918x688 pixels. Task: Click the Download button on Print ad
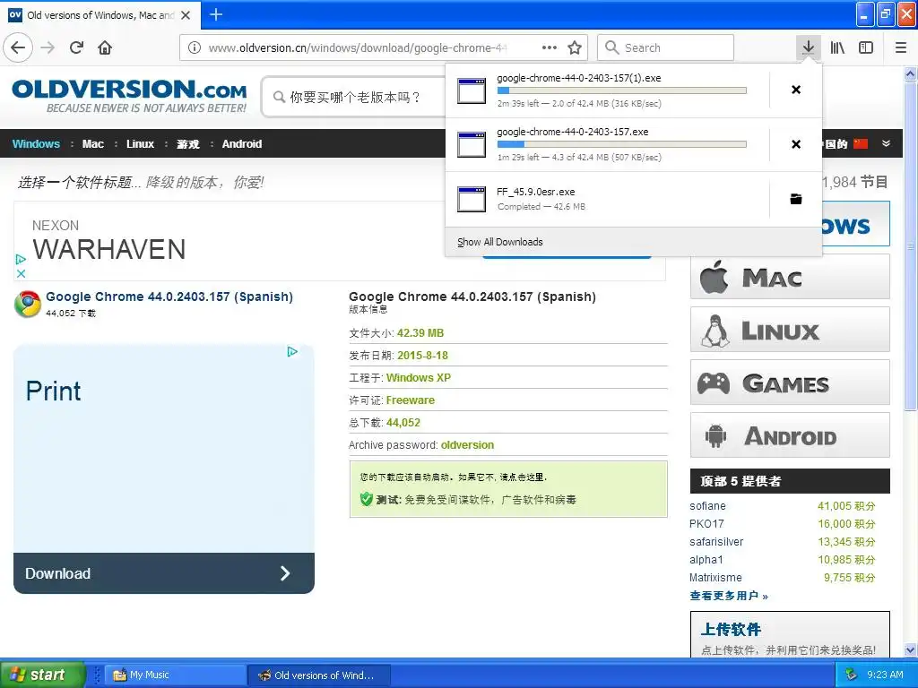tap(164, 573)
